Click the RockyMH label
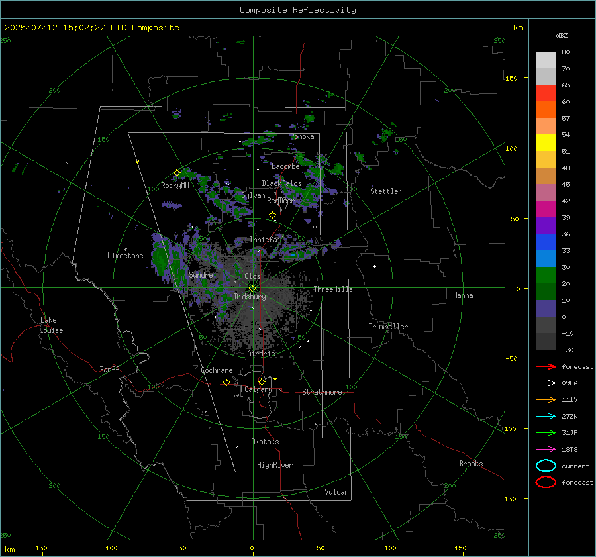Viewport: 596px width, 557px height. click(x=175, y=185)
